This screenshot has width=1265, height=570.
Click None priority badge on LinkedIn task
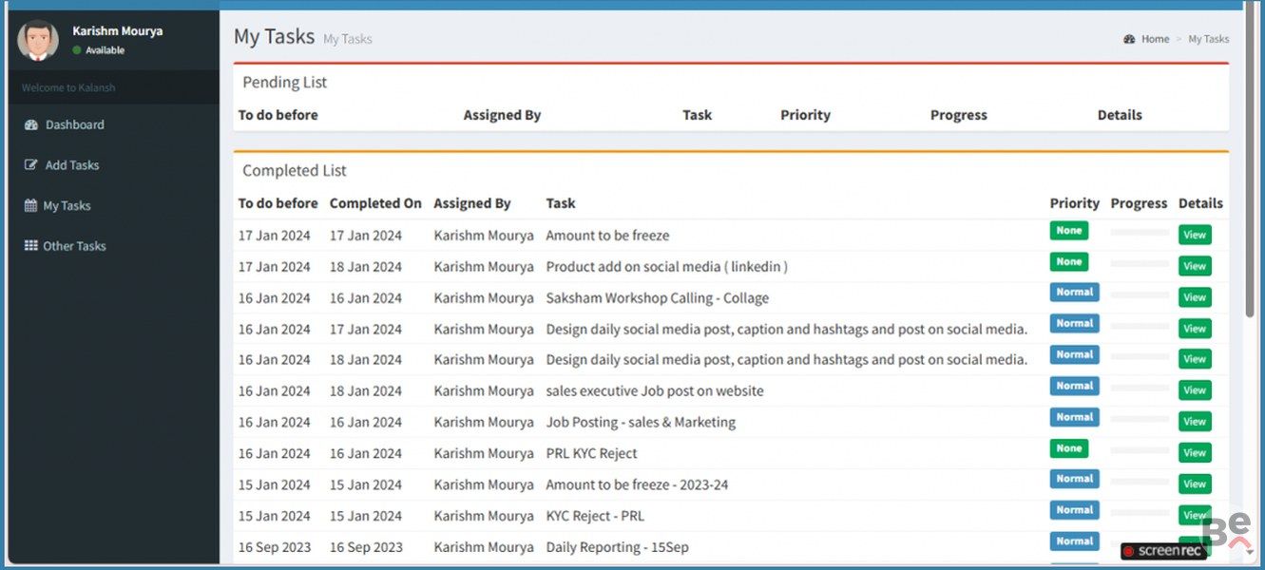click(x=1068, y=262)
